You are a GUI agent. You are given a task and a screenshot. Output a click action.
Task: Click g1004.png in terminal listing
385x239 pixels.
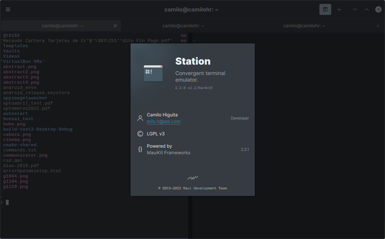click(16, 176)
